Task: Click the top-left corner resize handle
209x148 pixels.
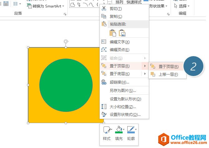Action: coord(28,47)
